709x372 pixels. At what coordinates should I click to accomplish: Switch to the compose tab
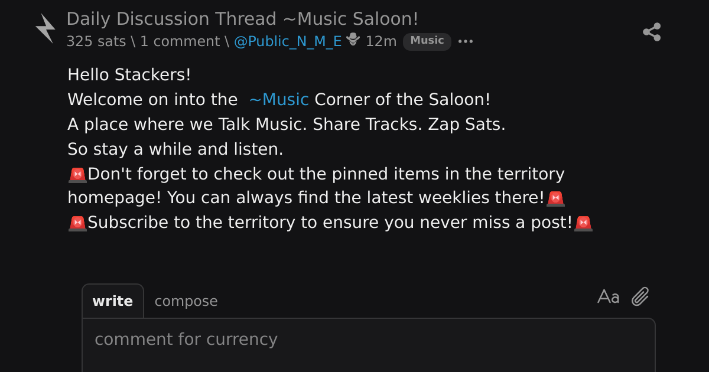[x=186, y=301]
